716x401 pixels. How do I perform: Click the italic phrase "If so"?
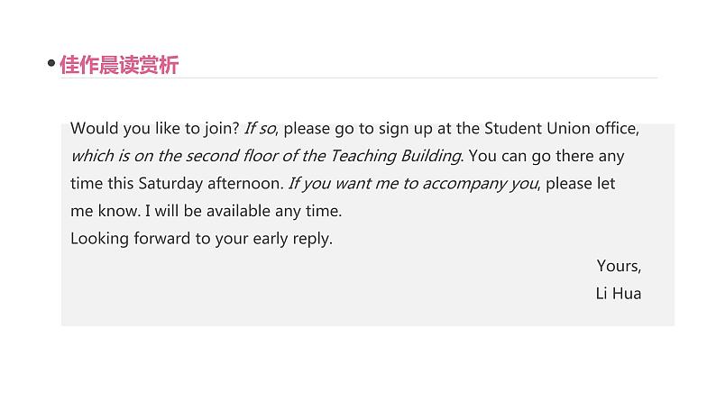pyautogui.click(x=262, y=128)
